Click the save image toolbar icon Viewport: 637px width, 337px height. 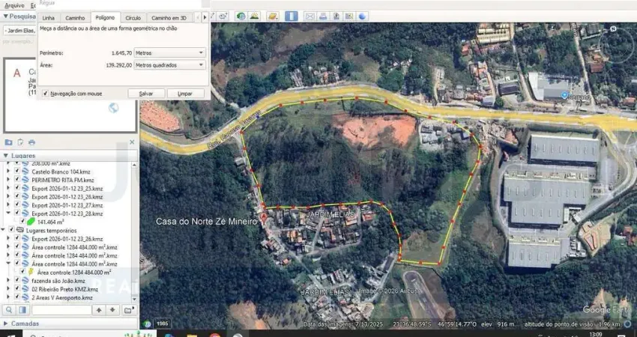pos(336,16)
